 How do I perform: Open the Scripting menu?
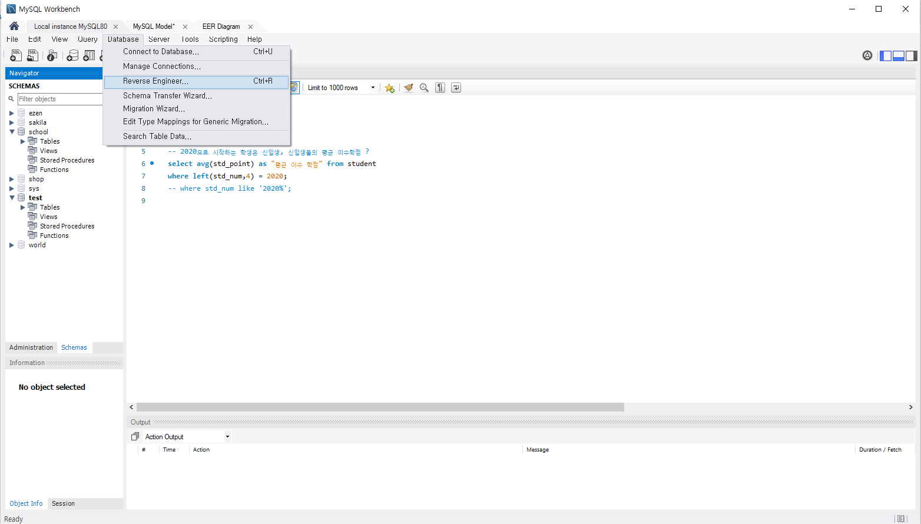[223, 39]
